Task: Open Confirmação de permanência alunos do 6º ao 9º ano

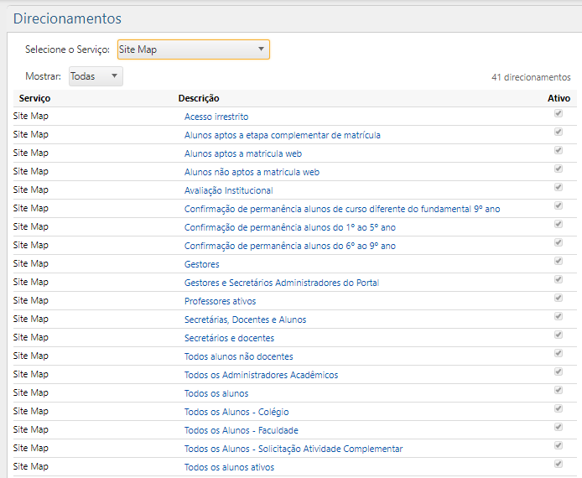Action: coord(289,246)
